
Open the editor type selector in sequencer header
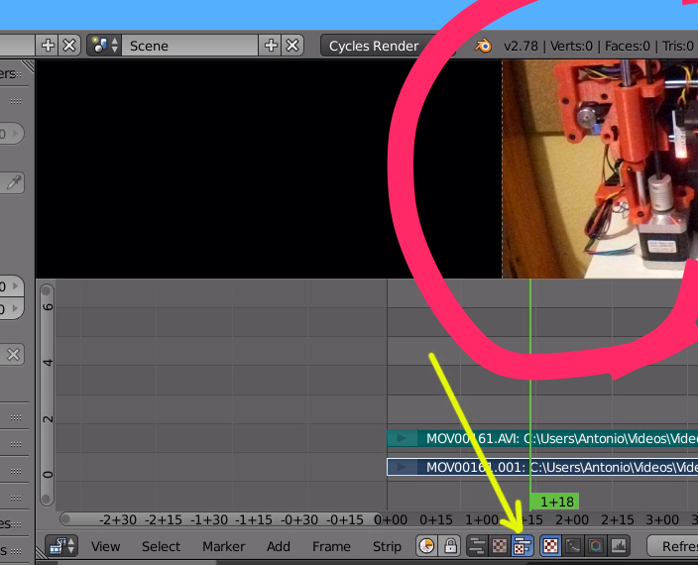[61, 546]
